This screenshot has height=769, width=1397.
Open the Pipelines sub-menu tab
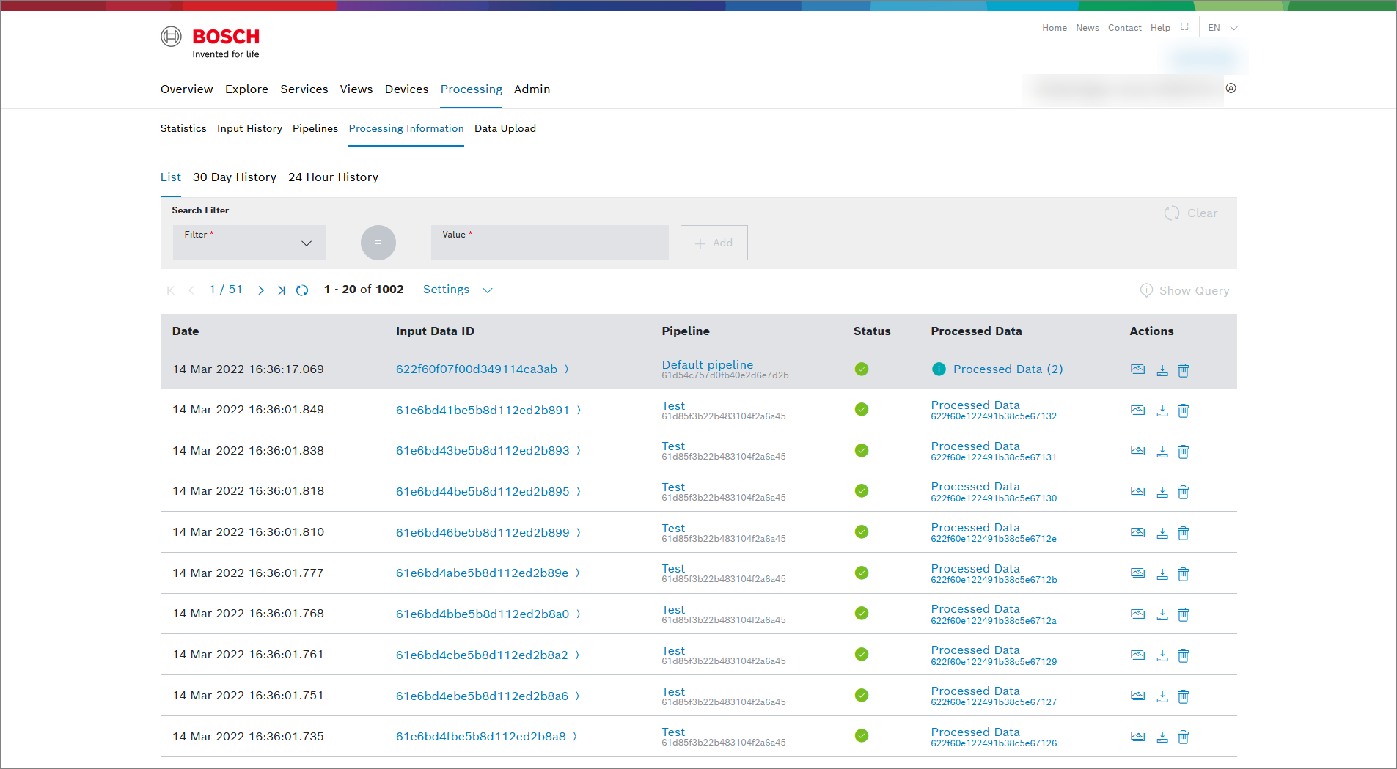point(315,128)
